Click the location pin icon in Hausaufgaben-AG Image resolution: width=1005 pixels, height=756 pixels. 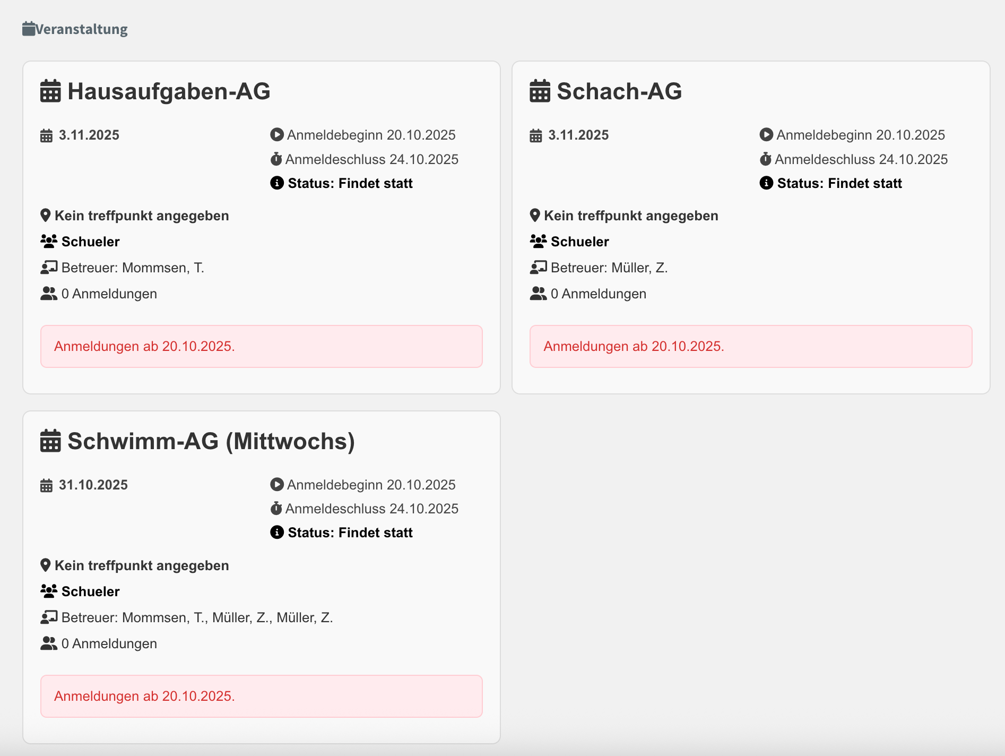click(x=46, y=216)
